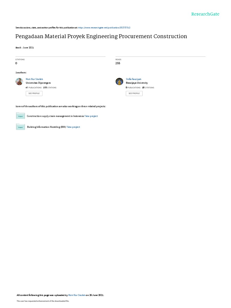Click the 47 publications count
Viewport: 231px width, 308px height.
[x=34, y=88]
